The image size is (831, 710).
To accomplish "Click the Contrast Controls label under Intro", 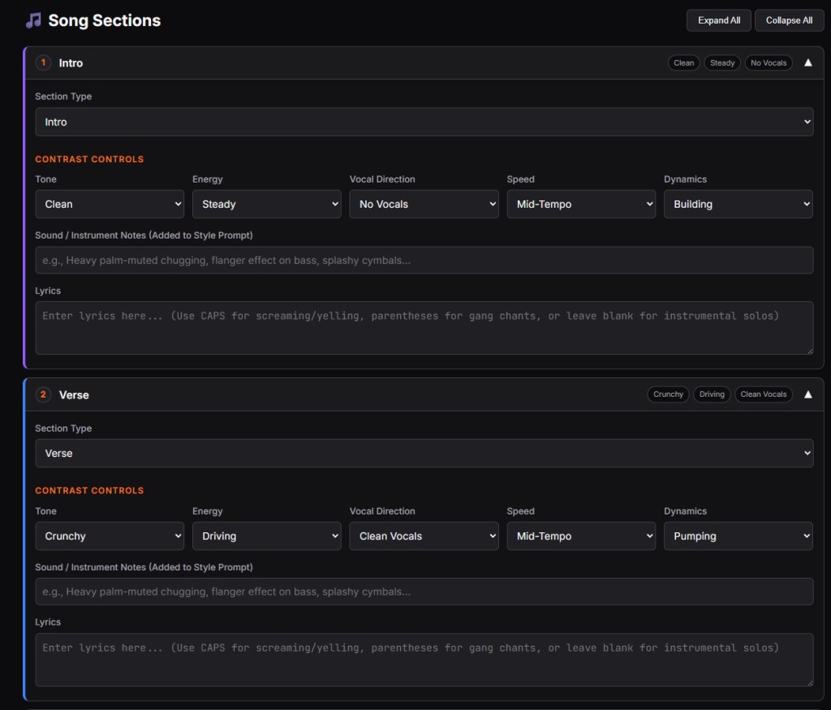I will coord(89,160).
